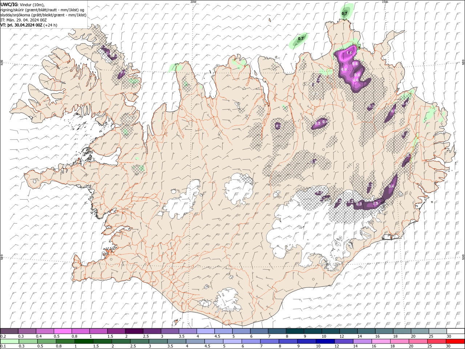Click the lavender 4 swatch in snow scale
Screen dimensions: 465x349
(x=205, y=331)
